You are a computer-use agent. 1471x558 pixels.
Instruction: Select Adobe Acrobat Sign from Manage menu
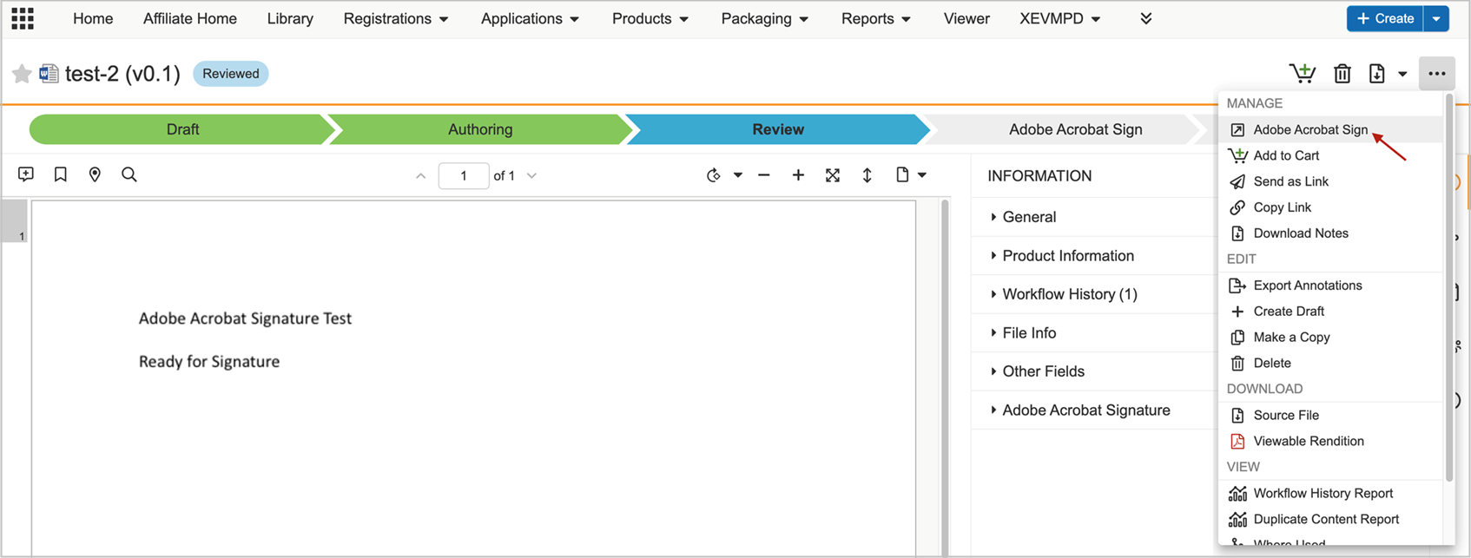1310,129
